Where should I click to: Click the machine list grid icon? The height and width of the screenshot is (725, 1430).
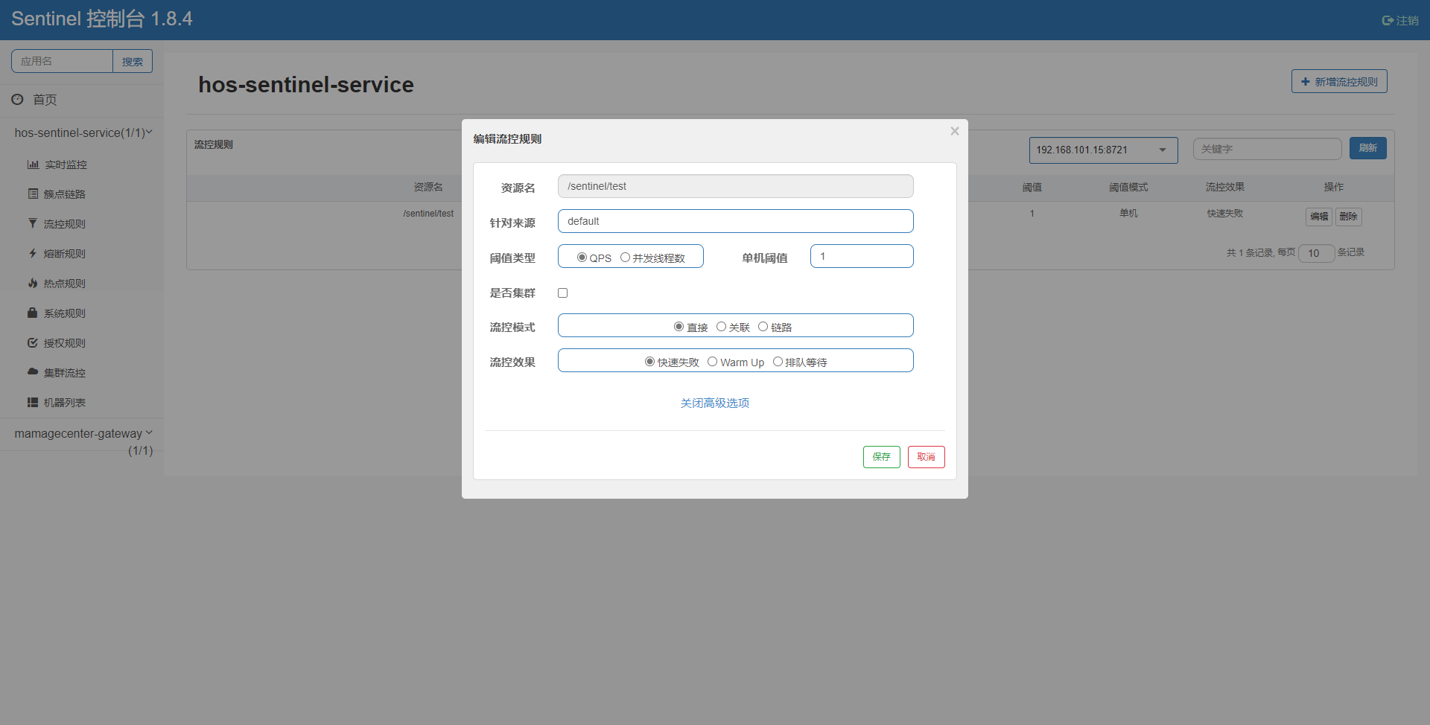pos(33,403)
